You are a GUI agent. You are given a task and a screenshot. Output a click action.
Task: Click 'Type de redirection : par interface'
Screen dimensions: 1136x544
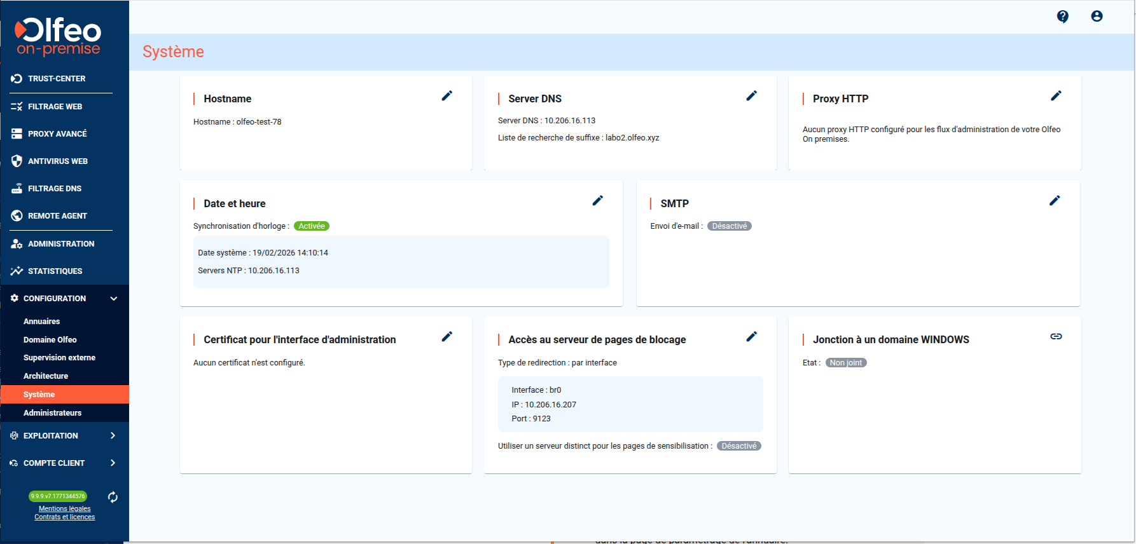[x=557, y=363]
